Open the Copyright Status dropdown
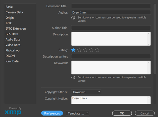The height and width of the screenshot is (117, 158). pyautogui.click(x=86, y=92)
